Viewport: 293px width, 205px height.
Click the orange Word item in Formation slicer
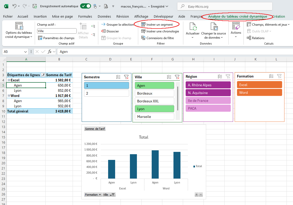[x=259, y=93]
